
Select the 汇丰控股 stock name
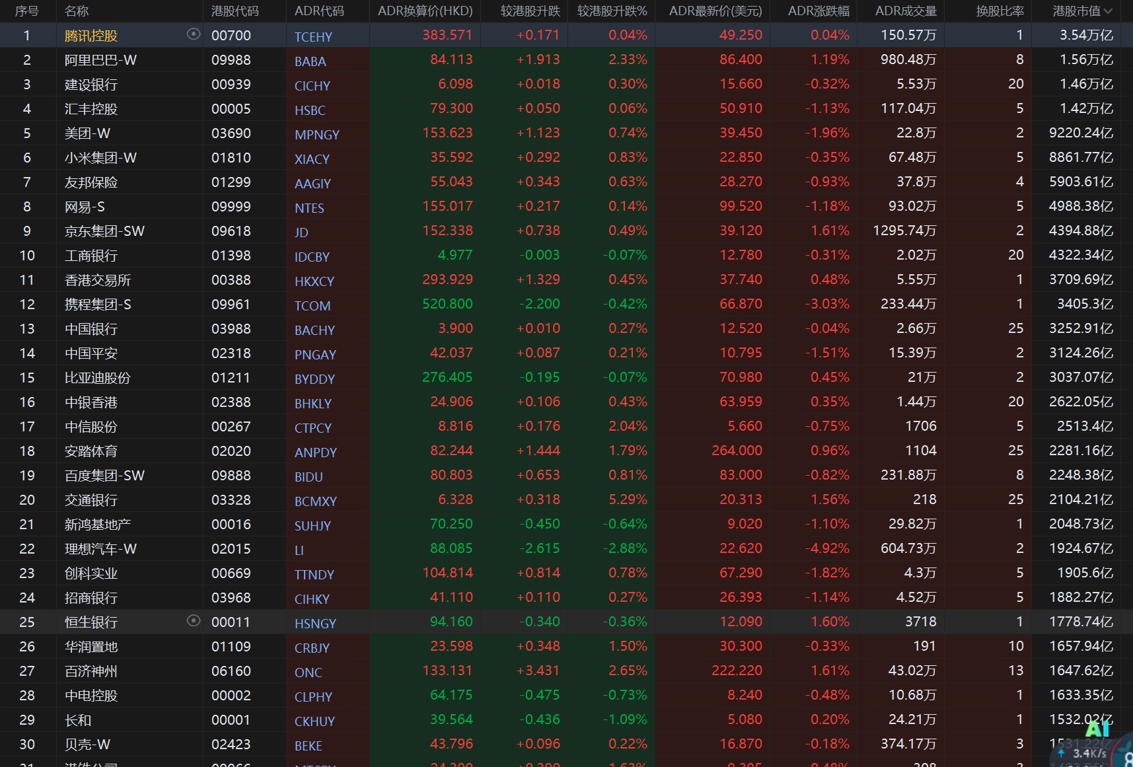[91, 109]
